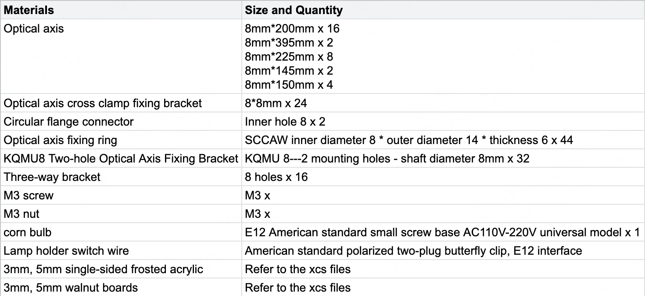Select Optical axis cross clamp fixing bracket cell
Screen dimensions: 645x296
[103, 104]
